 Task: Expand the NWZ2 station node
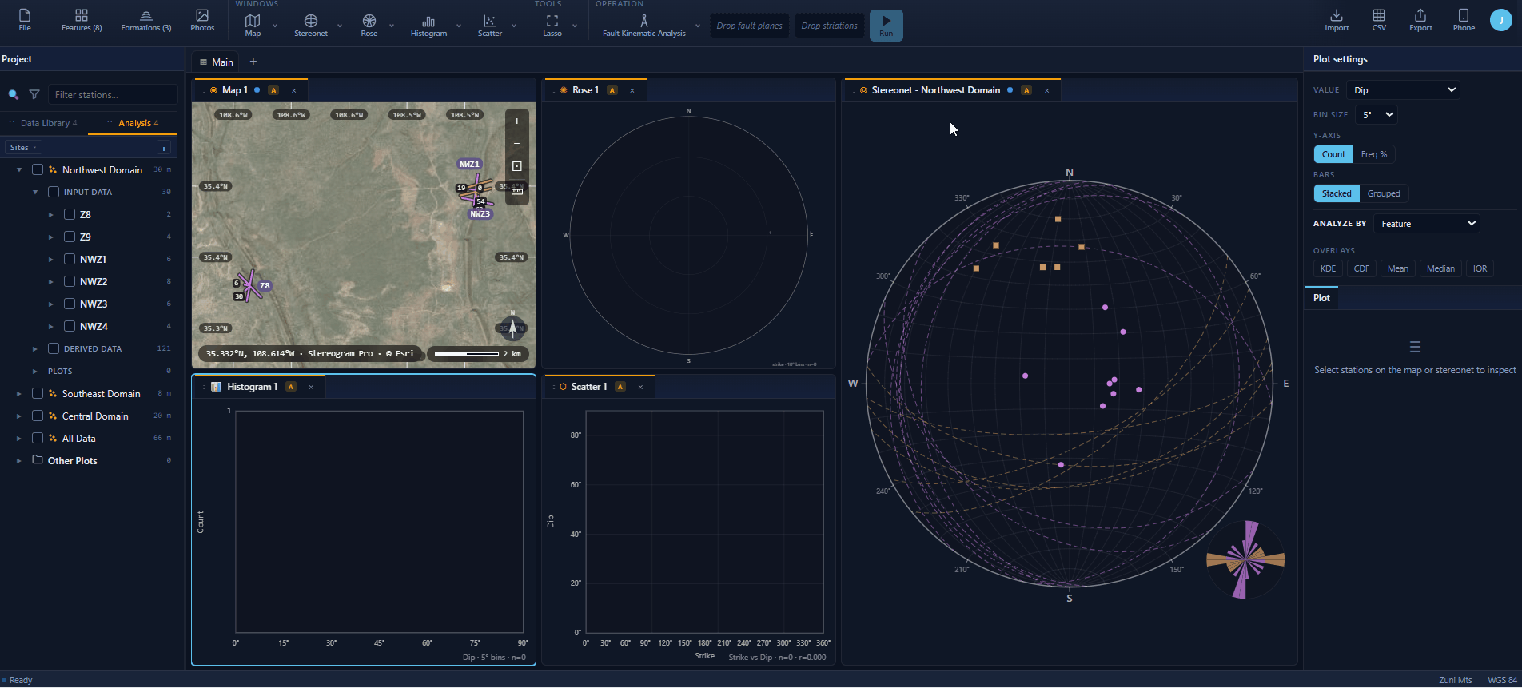pos(51,282)
